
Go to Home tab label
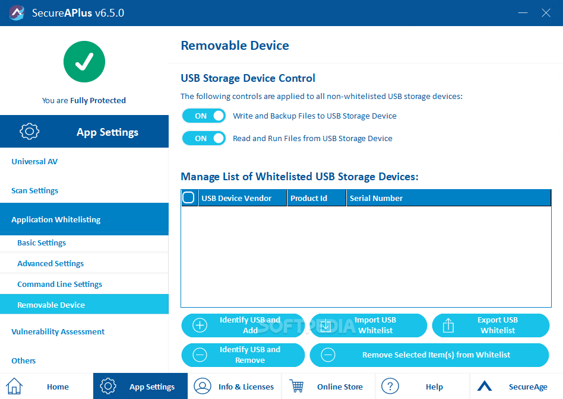point(58,387)
